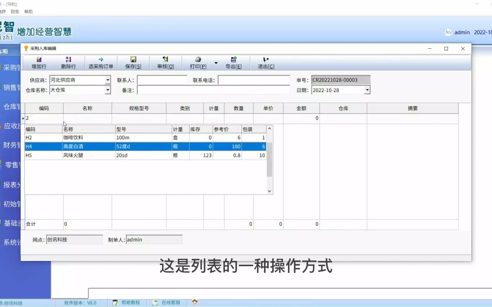This screenshot has height=307, width=492.
Task: Maximize the 采购入库编辑 window
Action: pyautogui.click(x=446, y=49)
